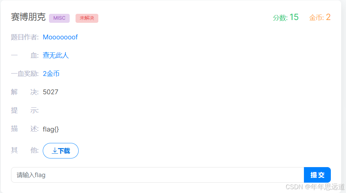Click the CSDN watermark text

click(315, 187)
